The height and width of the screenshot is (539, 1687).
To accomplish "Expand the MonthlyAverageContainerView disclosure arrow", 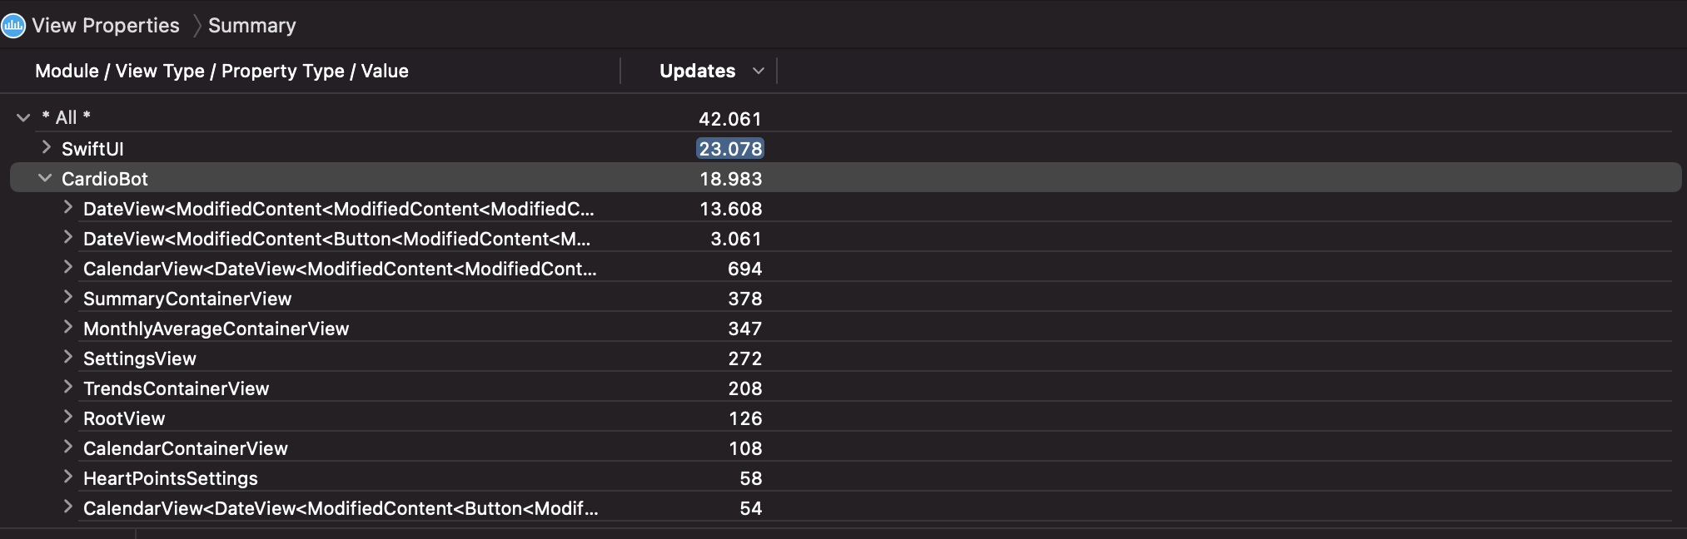I will tap(68, 328).
